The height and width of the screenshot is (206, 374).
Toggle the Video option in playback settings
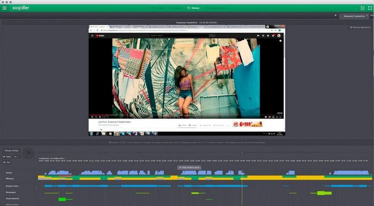point(7,156)
